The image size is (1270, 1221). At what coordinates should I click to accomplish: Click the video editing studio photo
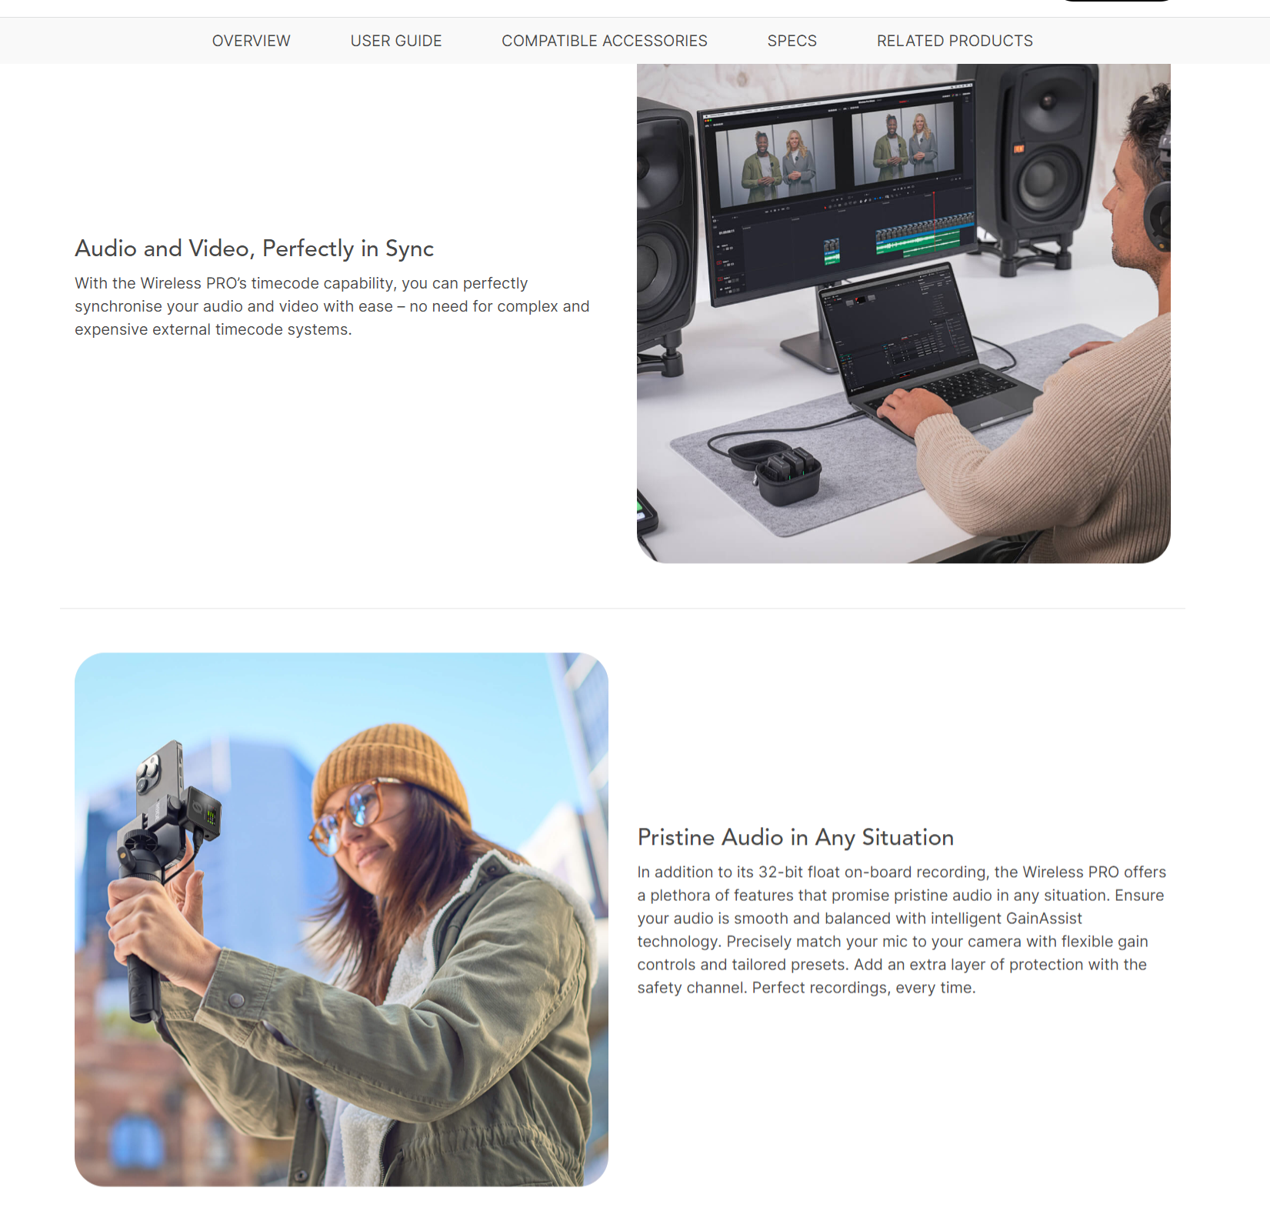pos(903,313)
